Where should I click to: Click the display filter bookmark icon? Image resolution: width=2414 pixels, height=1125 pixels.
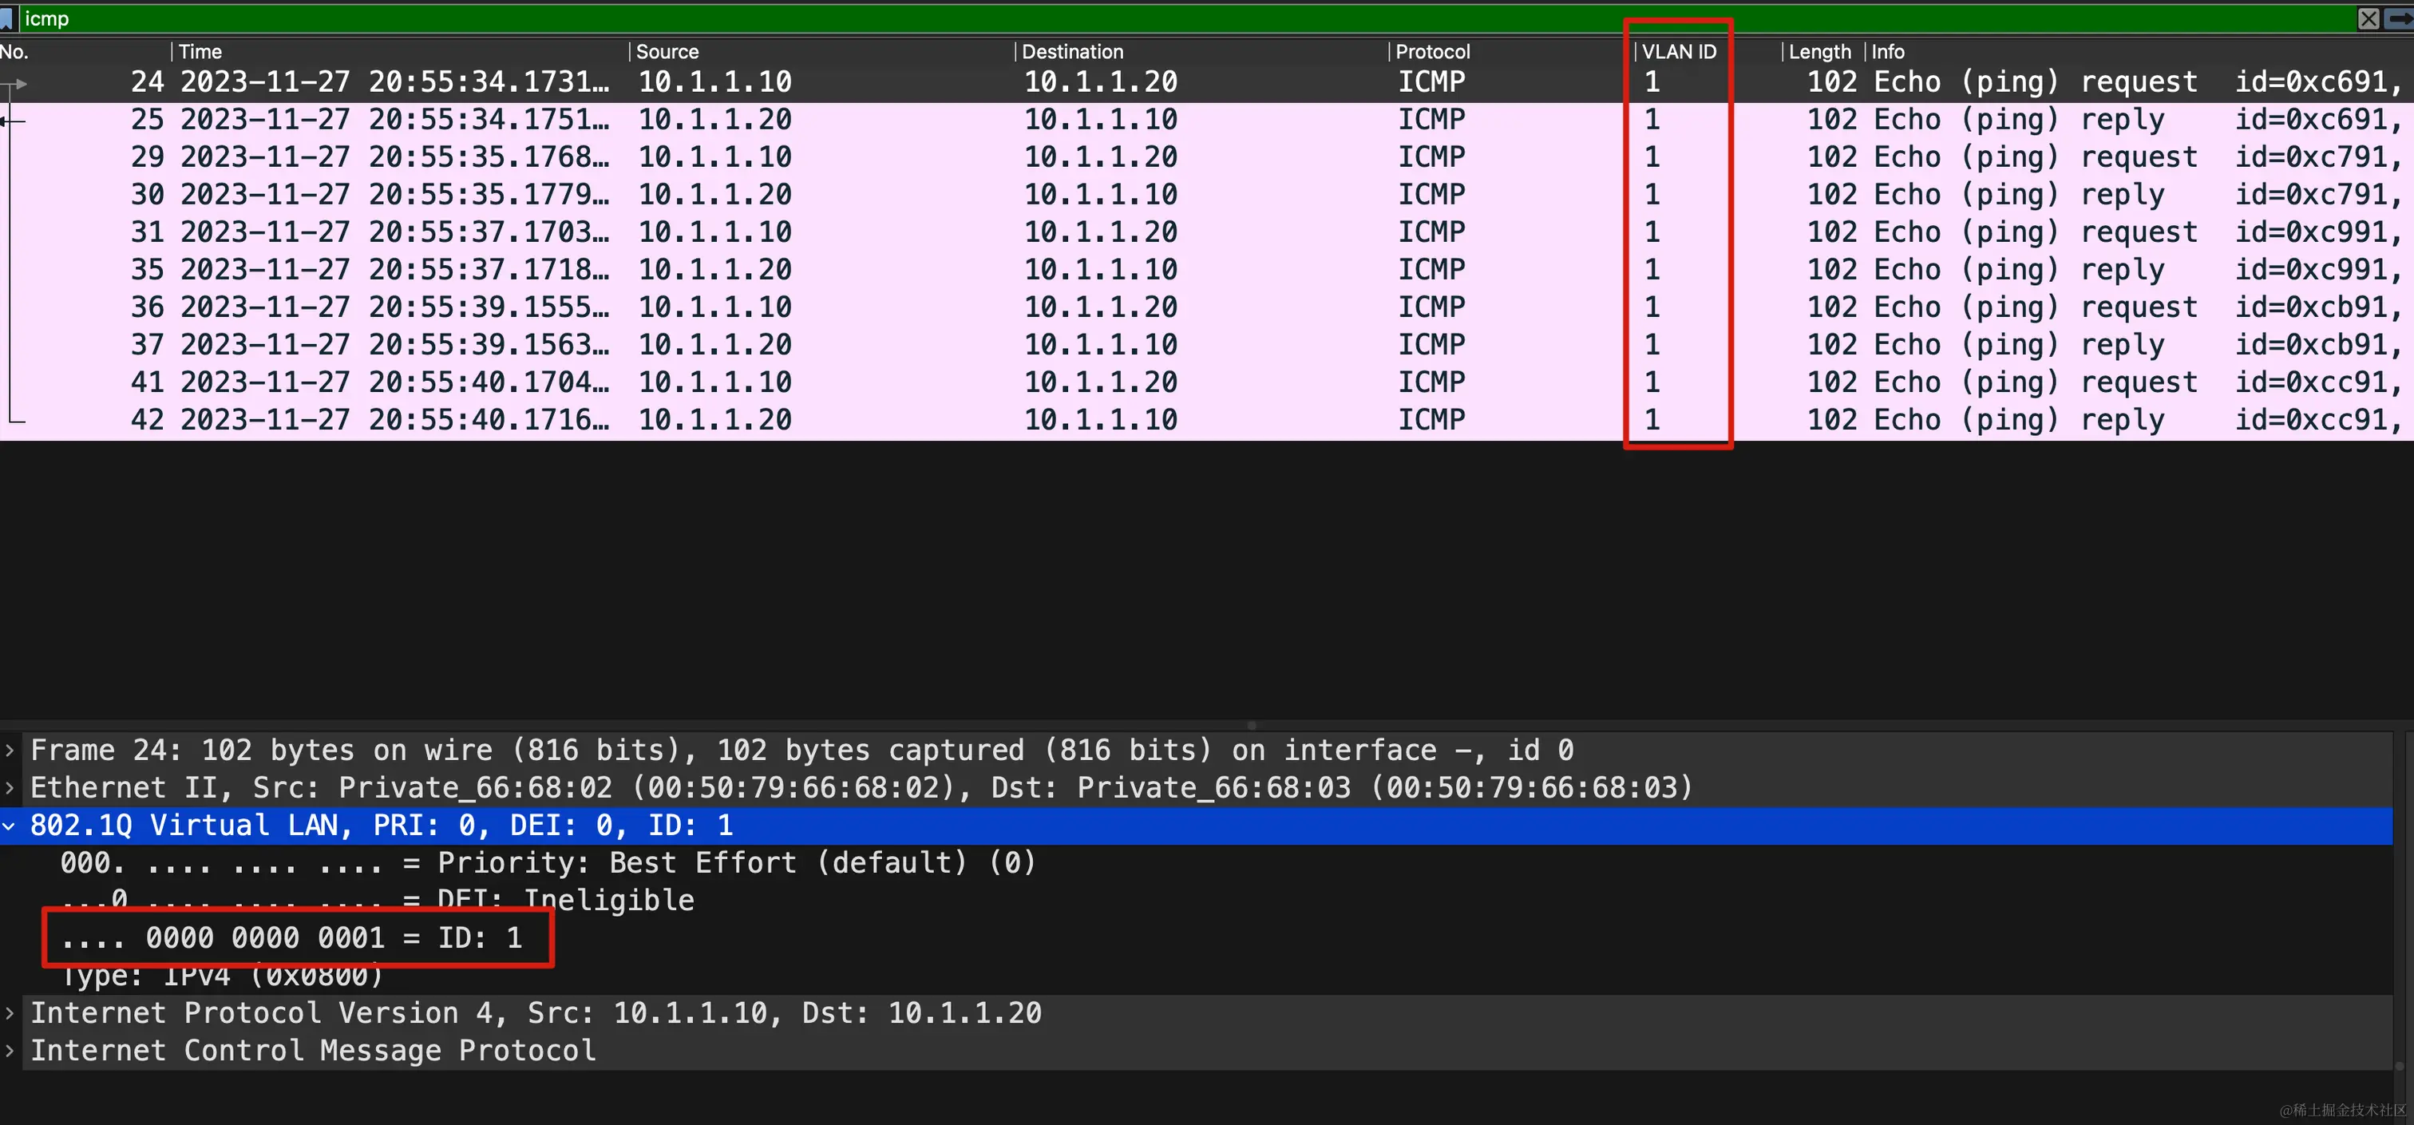(x=7, y=18)
